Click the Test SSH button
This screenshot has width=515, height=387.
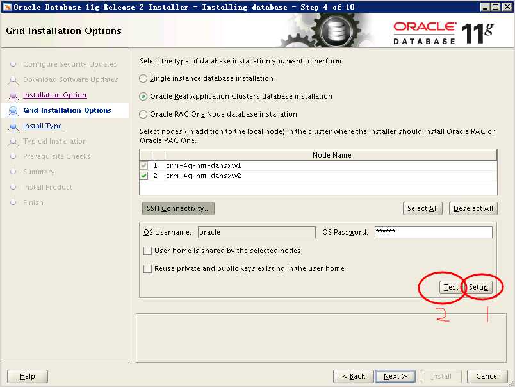[x=451, y=287]
